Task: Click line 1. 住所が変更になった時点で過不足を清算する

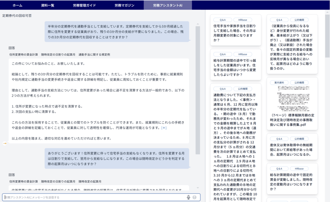Action: pyautogui.click(x=47, y=106)
